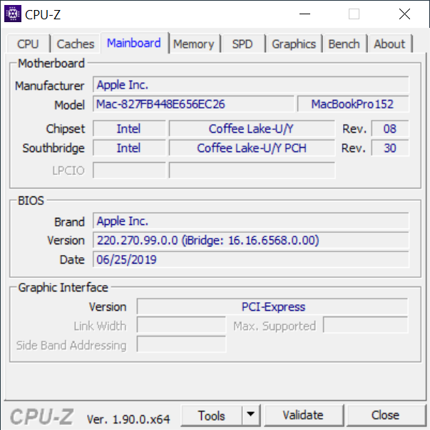View the Graphics tab
This screenshot has width=430, height=430.
[294, 44]
